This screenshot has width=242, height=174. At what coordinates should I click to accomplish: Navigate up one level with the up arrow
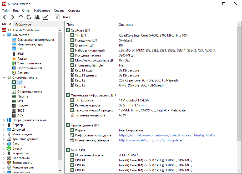tap(21, 17)
